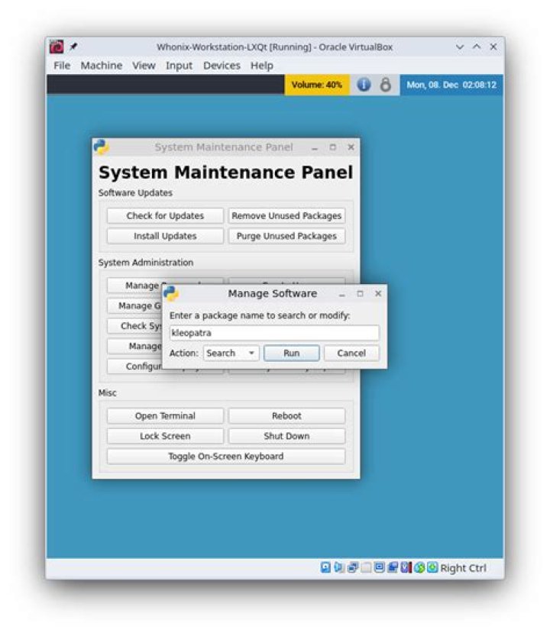This screenshot has height=633, width=550.
Task: Close the Manage Software dialog
Action: pos(378,293)
